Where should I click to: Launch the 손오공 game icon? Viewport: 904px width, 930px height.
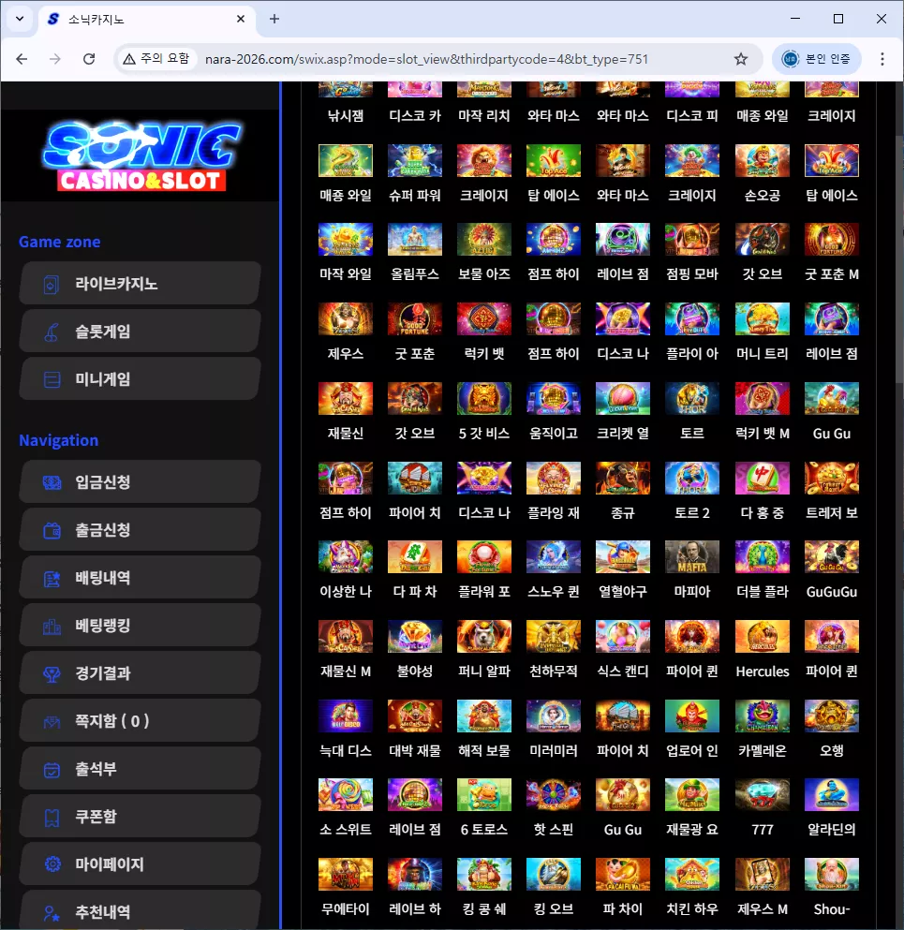pos(763,161)
